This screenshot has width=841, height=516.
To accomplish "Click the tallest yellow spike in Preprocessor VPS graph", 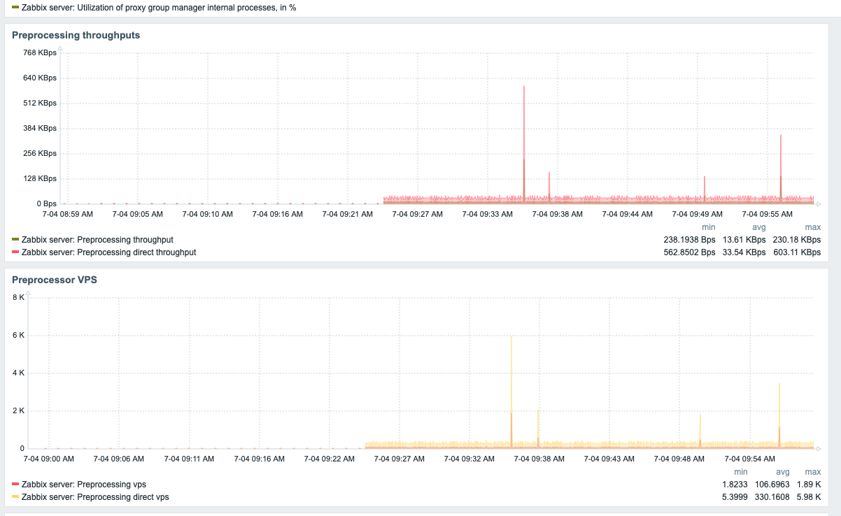I will pyautogui.click(x=511, y=392).
